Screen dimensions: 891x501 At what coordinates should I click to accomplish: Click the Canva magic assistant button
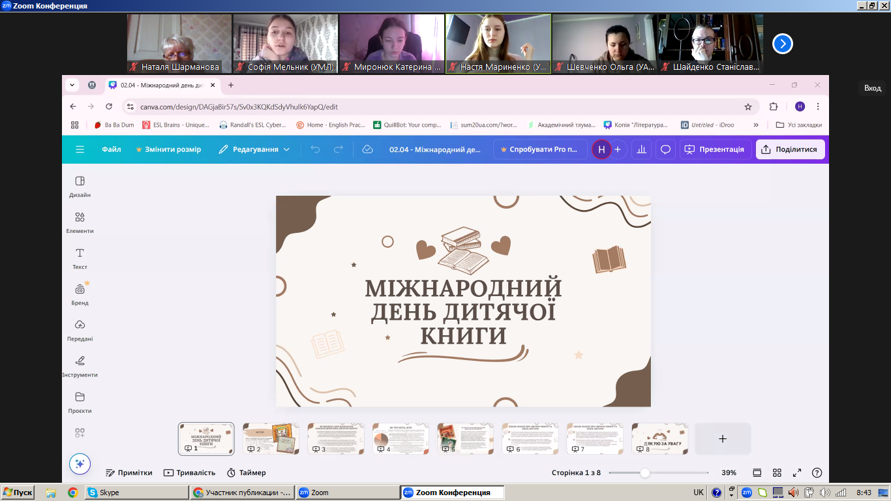(x=80, y=463)
